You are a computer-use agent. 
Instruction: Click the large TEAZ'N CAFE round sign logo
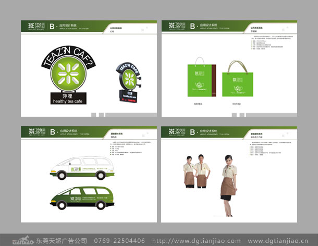(68, 75)
